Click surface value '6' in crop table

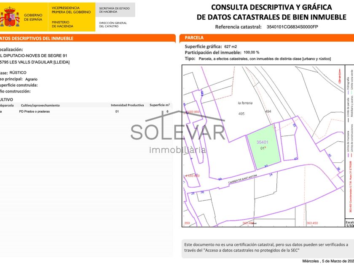point(168,111)
